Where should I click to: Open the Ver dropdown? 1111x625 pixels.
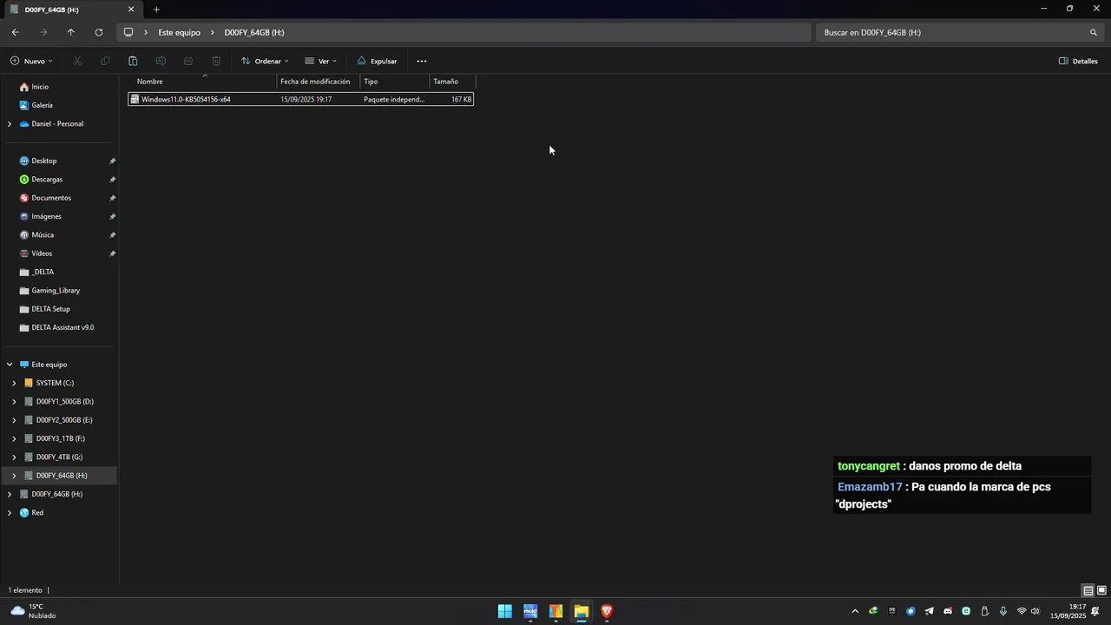pos(320,61)
